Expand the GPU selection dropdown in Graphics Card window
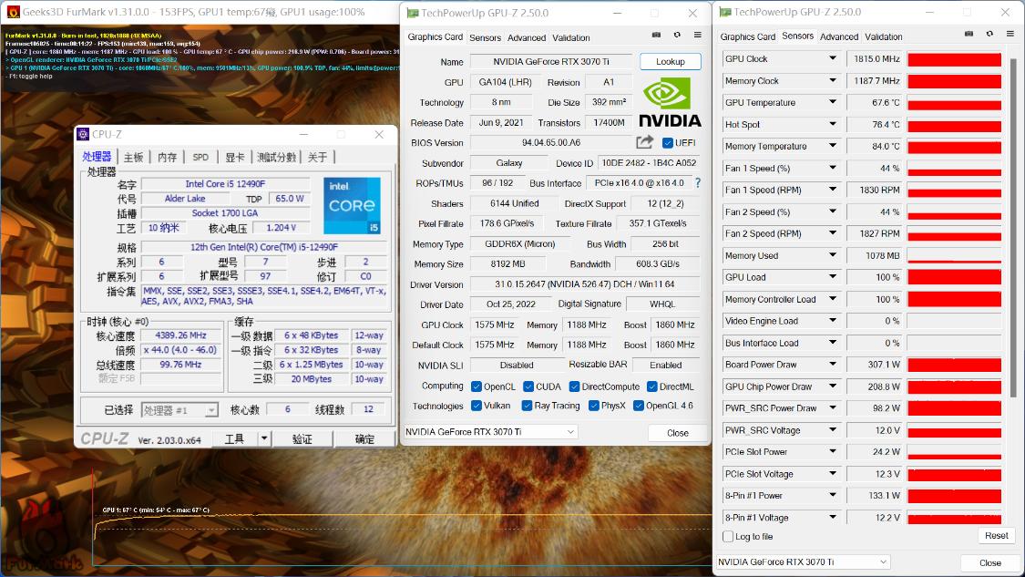The width and height of the screenshot is (1025, 577). point(570,432)
